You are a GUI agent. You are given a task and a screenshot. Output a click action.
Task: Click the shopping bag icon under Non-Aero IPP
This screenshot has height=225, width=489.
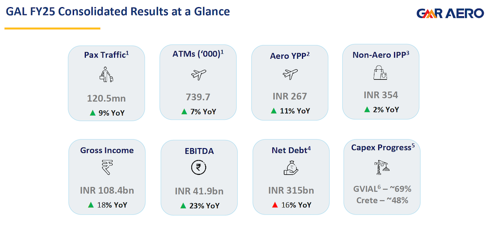381,73
